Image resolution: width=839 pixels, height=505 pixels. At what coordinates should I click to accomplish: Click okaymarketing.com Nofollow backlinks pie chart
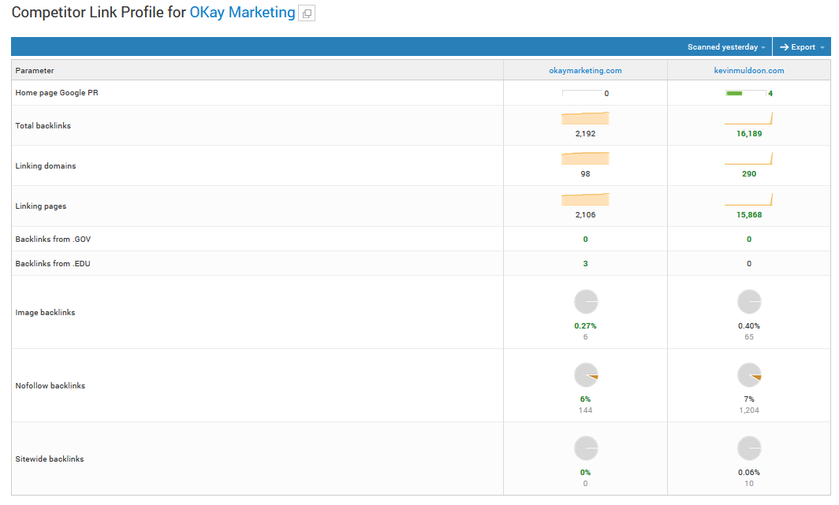[x=586, y=375]
